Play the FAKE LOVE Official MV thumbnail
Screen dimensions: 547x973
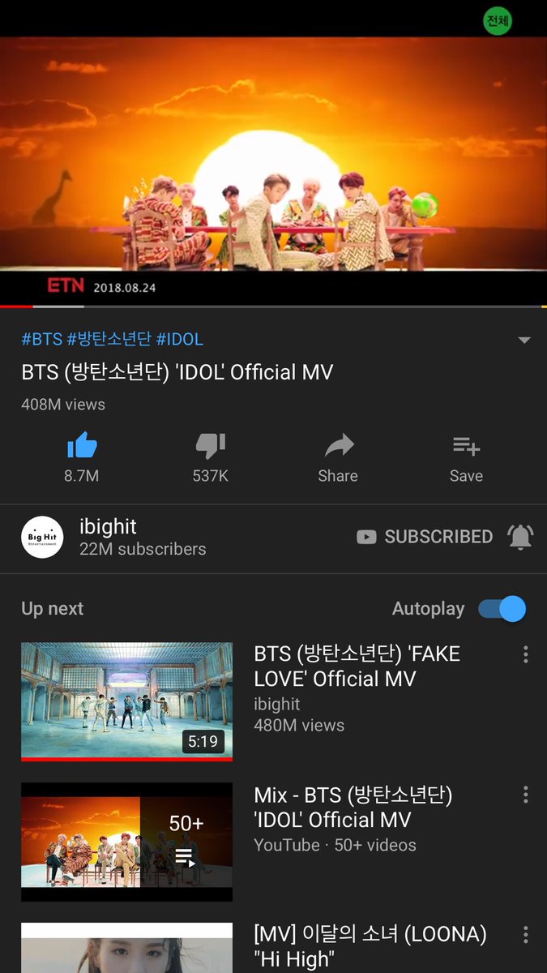point(126,701)
